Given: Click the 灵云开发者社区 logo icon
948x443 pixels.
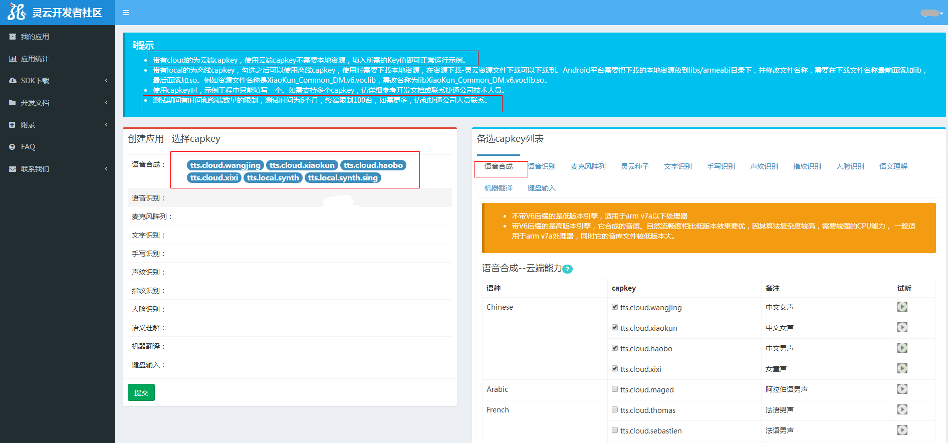Looking at the screenshot, I should click(x=17, y=12).
